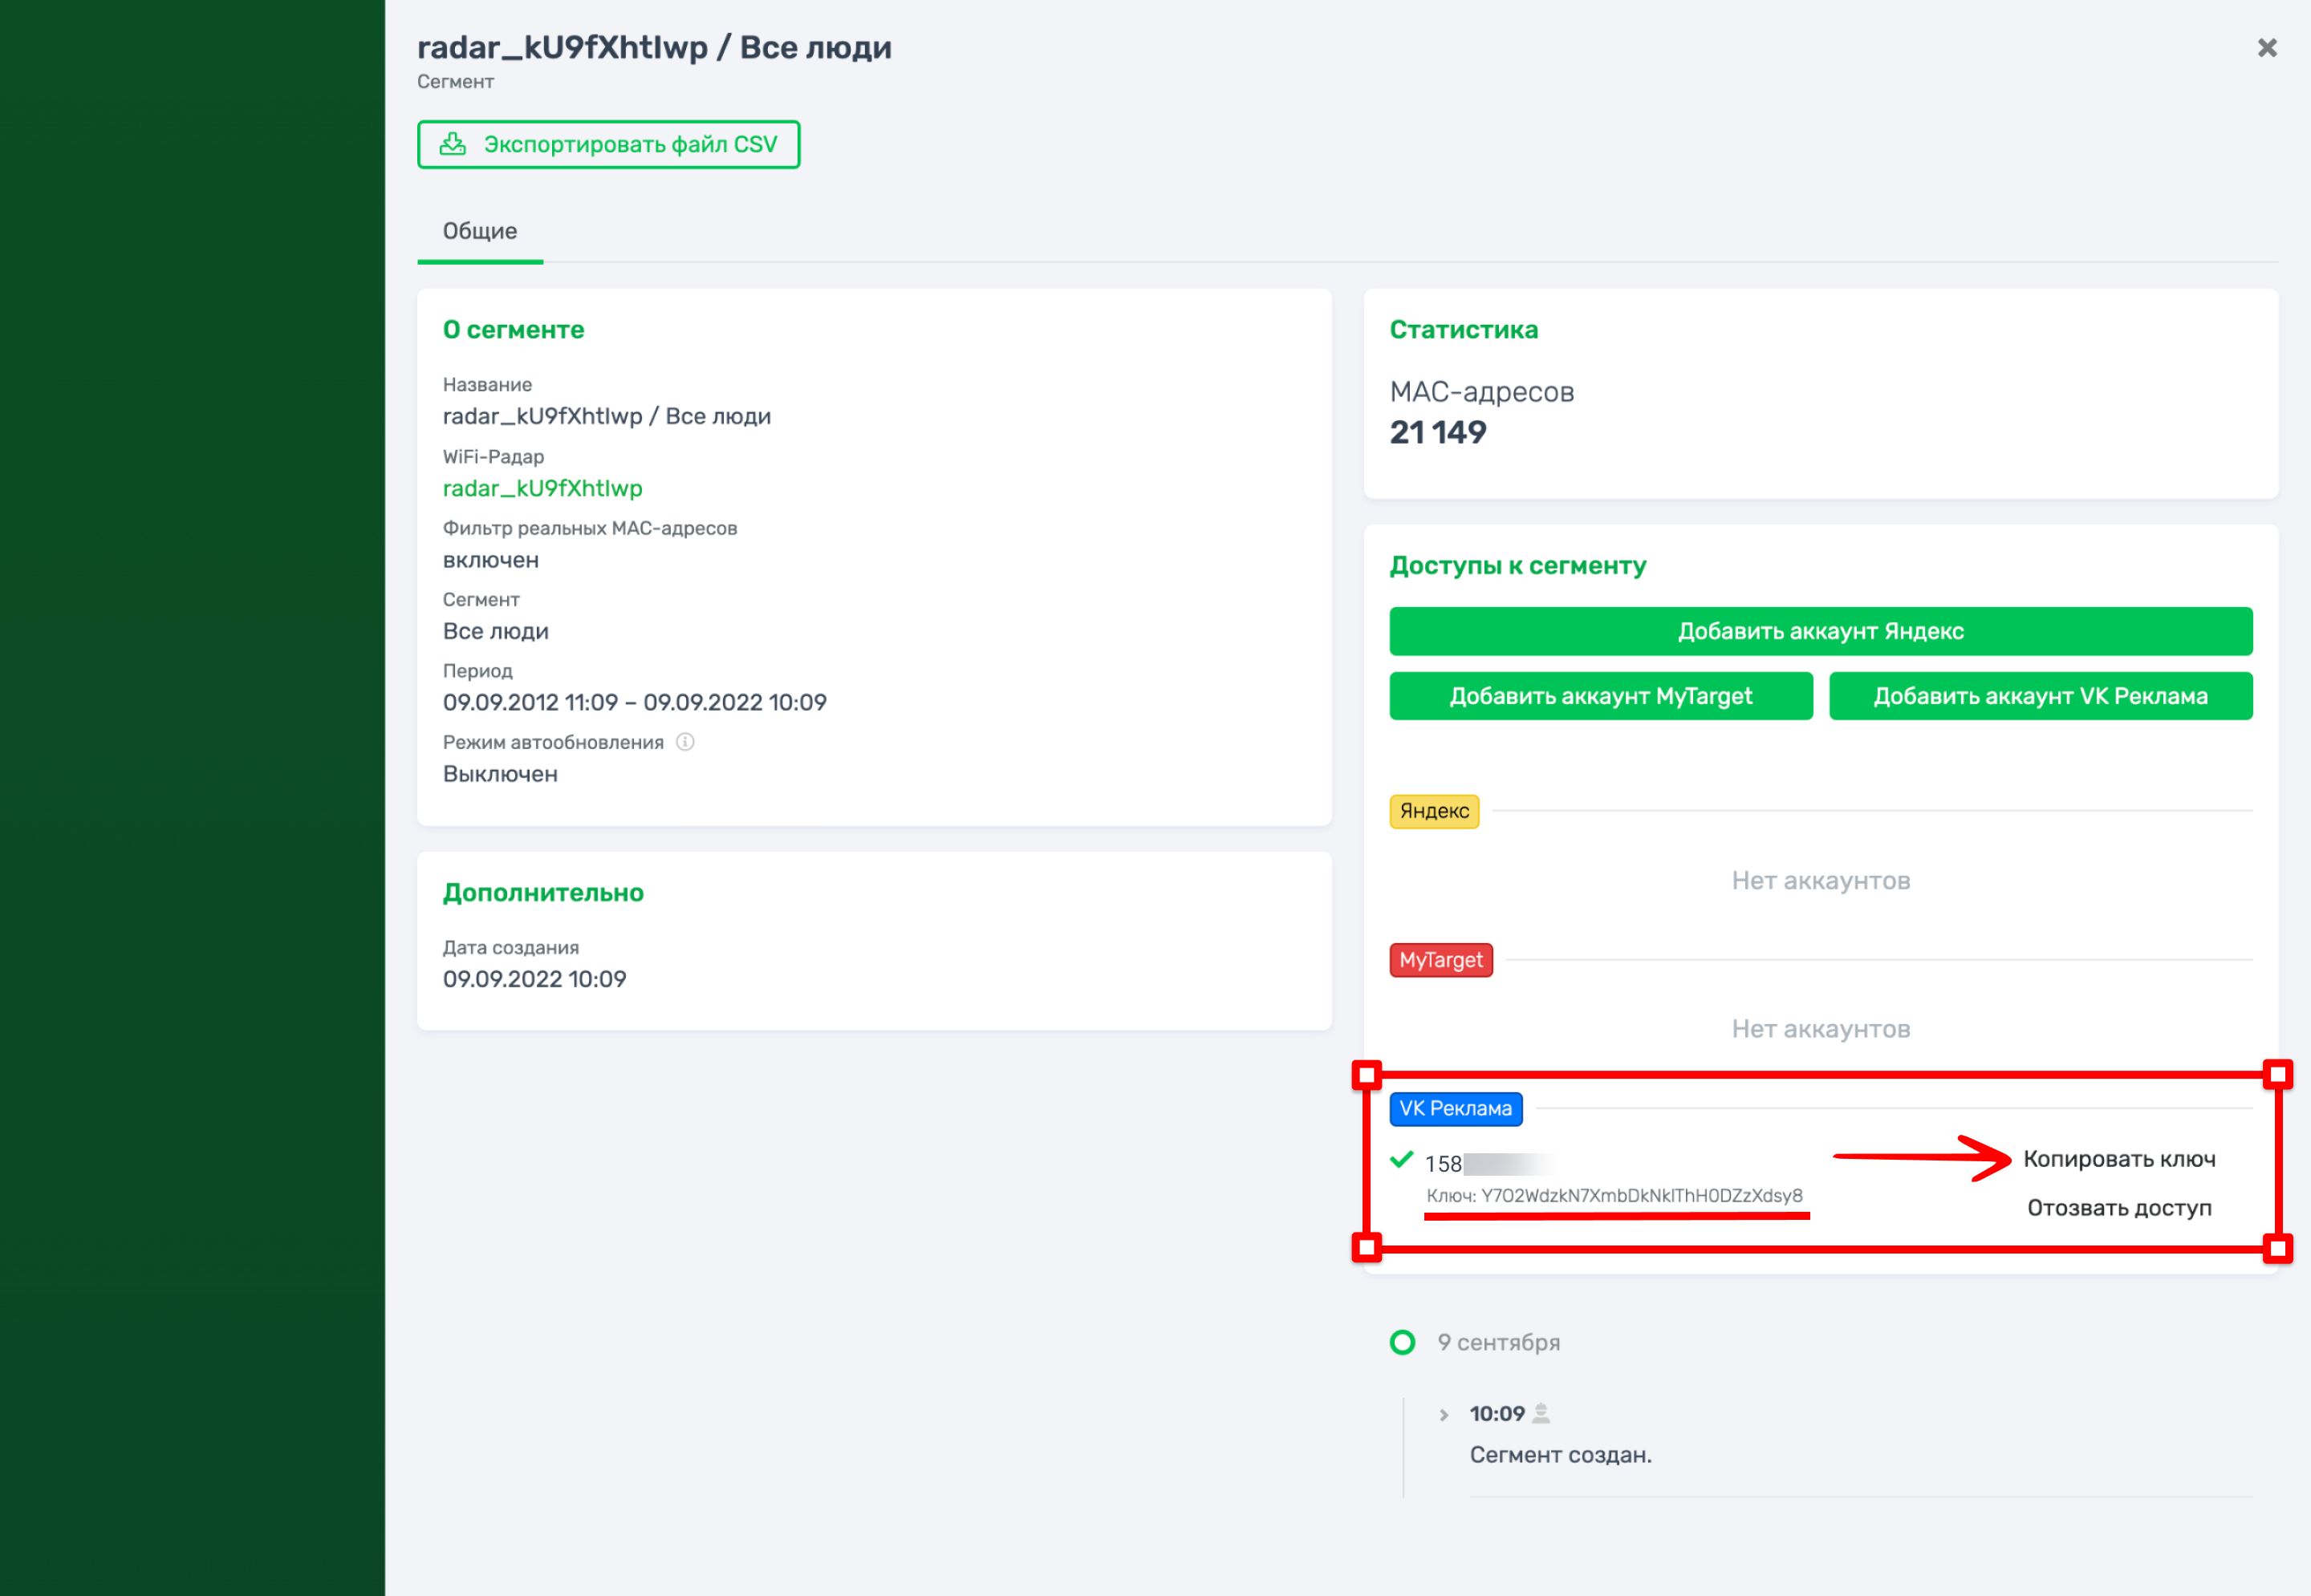Open the radar_kU9fXhtIwp WiFi-Радар link
Viewport: 2311px width, 1596px height.
tap(542, 488)
